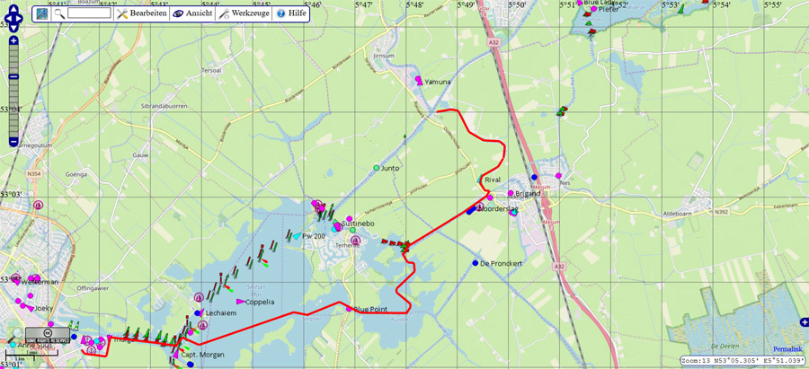The image size is (809, 369).
Task: Open the Bearbeiten menu
Action: click(x=142, y=13)
